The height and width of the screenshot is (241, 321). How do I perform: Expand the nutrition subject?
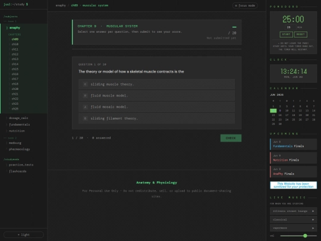tap(17, 131)
